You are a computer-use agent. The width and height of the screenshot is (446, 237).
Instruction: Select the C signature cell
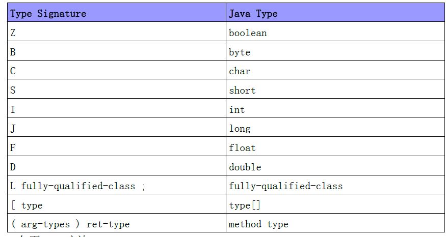click(x=13, y=71)
